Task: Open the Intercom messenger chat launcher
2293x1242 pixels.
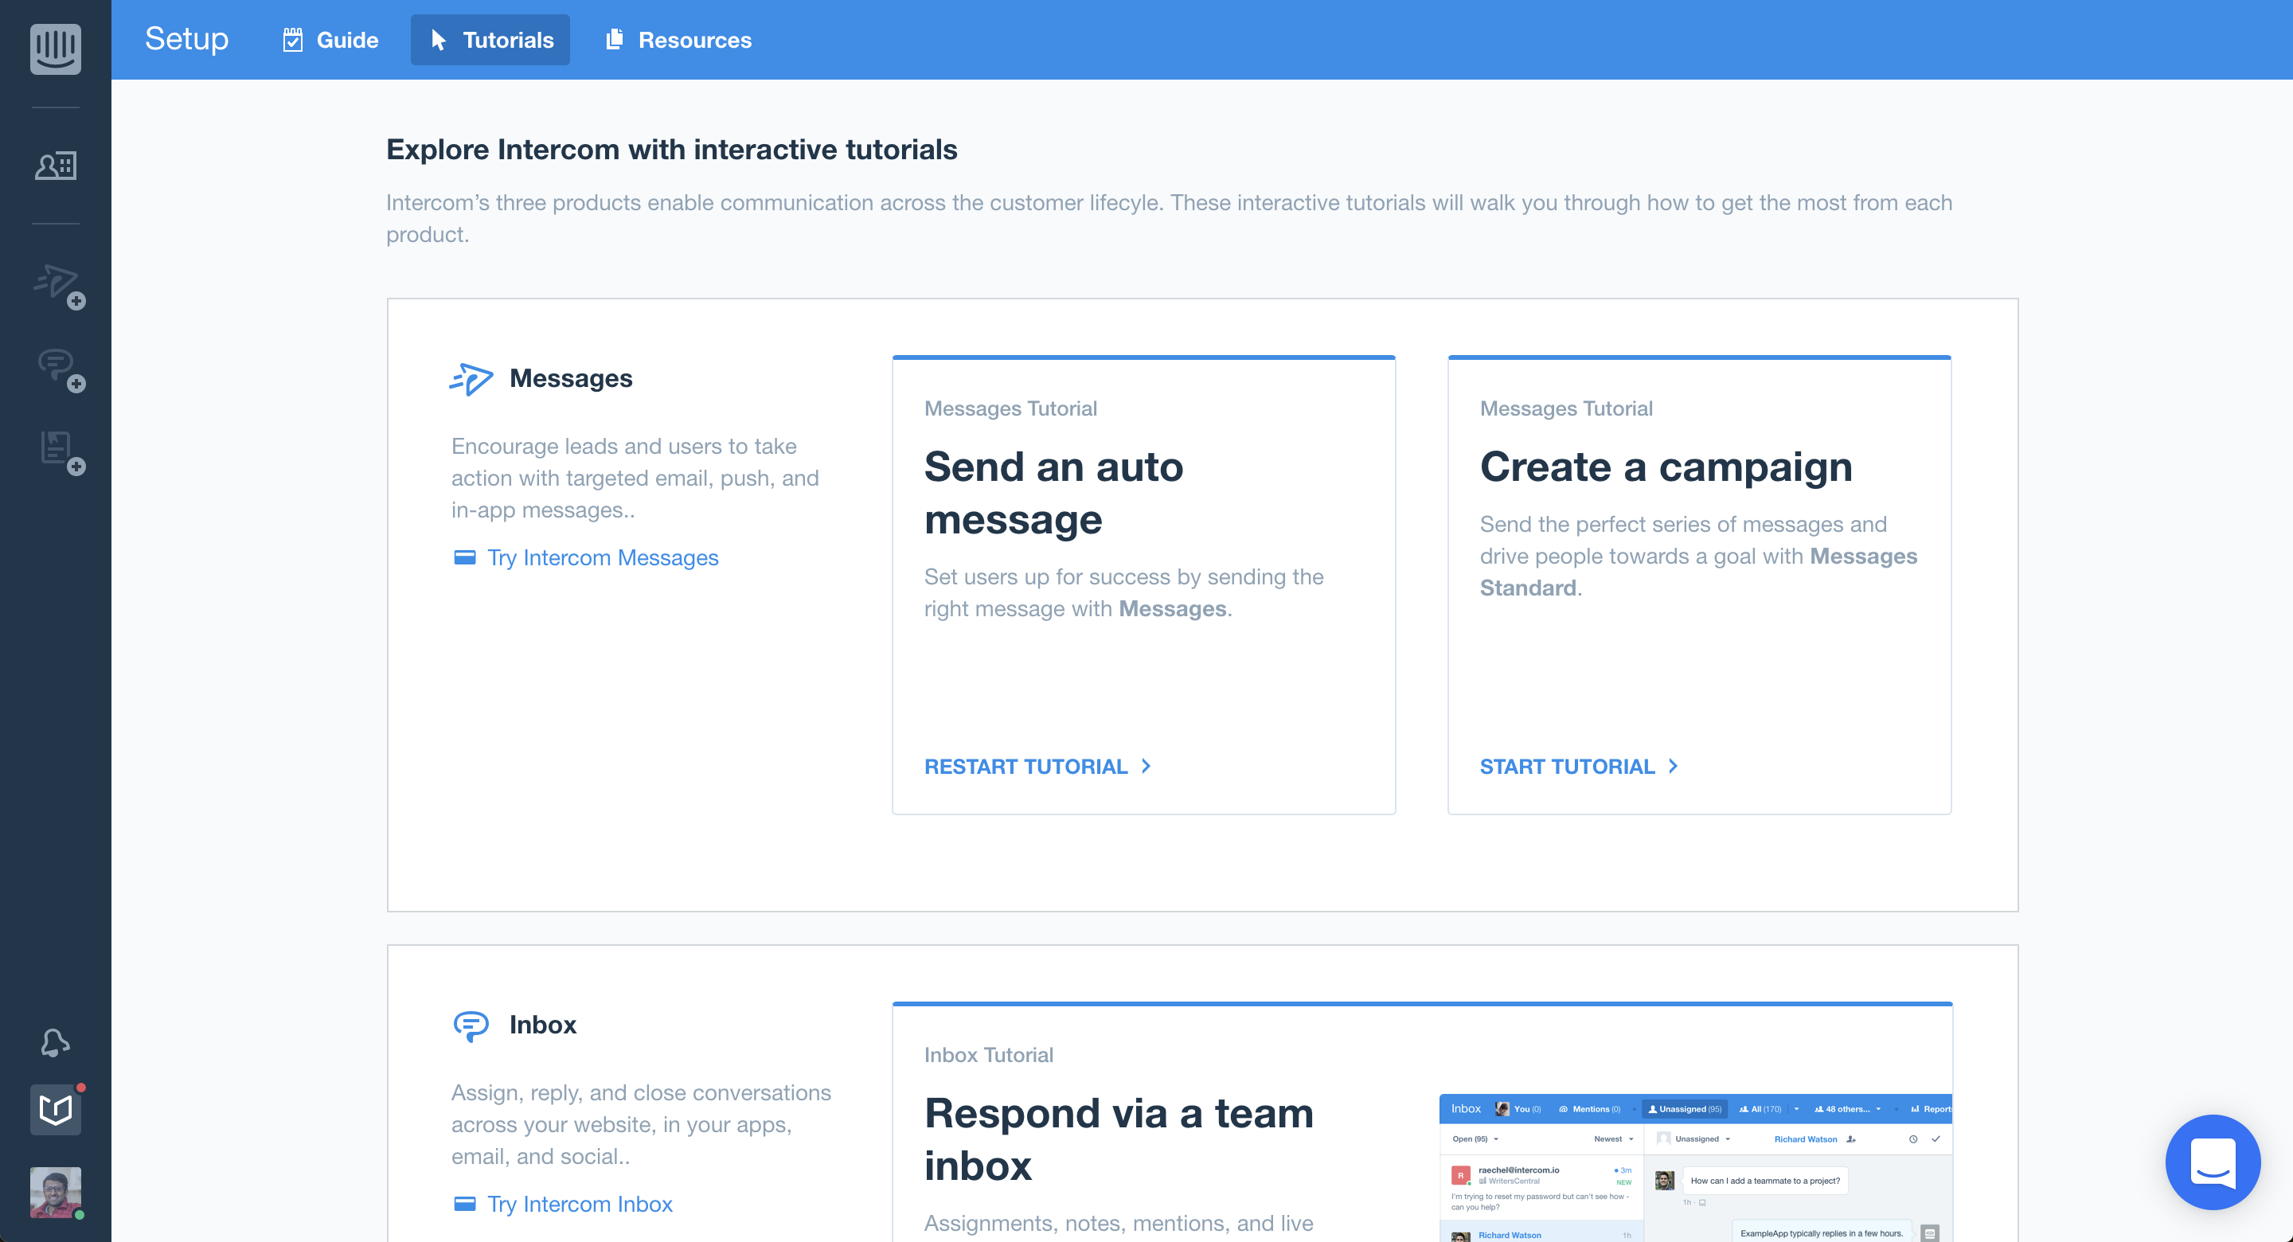Action: pos(2212,1162)
